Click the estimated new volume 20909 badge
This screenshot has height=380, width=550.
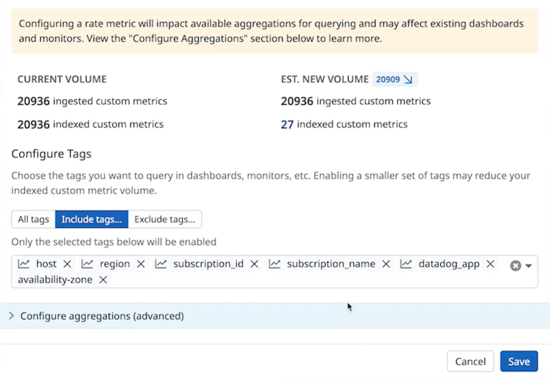[394, 79]
